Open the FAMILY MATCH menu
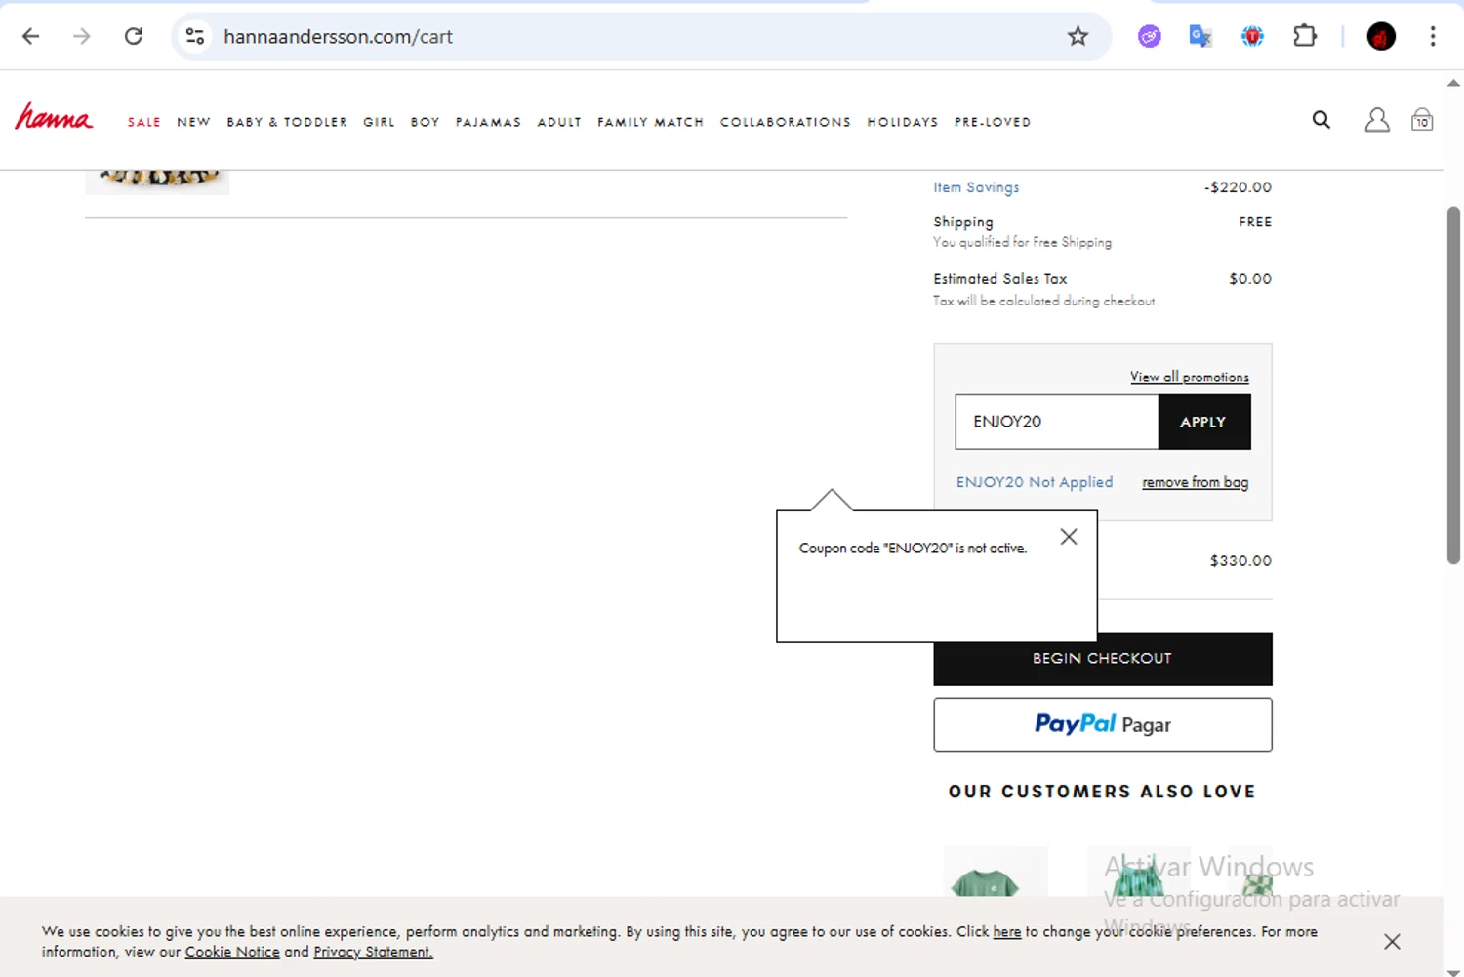 click(650, 122)
